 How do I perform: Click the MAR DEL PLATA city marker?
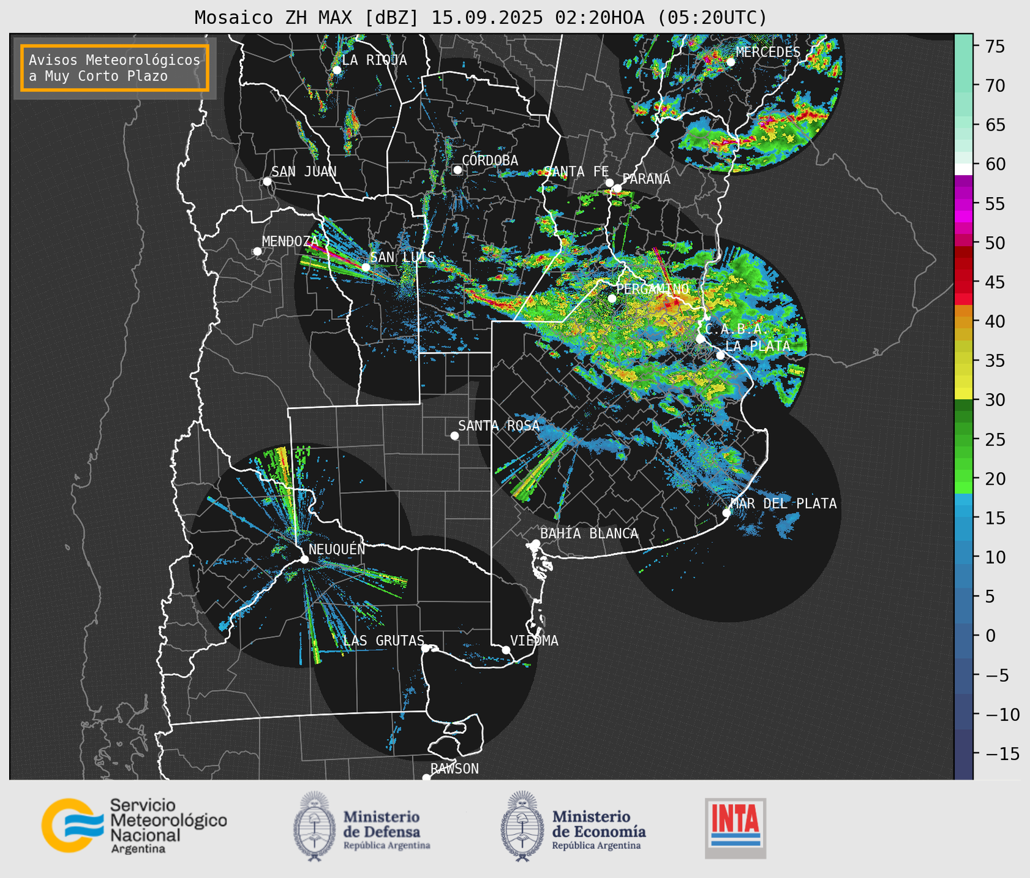click(726, 513)
